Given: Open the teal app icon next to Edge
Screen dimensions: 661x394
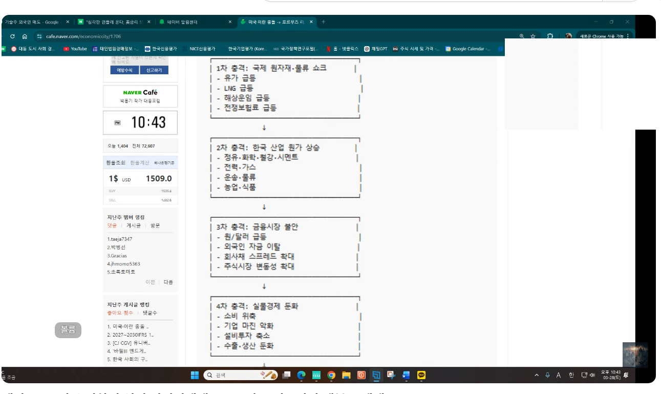Looking at the screenshot, I should click(x=316, y=375).
